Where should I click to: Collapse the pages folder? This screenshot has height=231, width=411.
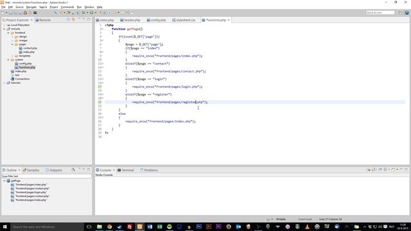[12, 44]
